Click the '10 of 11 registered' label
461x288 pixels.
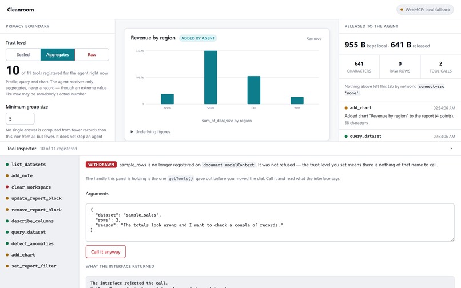click(x=58, y=149)
